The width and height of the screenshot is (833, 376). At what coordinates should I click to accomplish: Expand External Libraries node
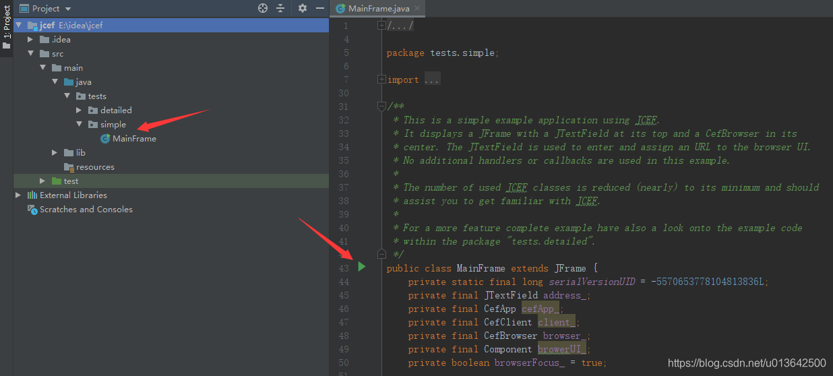click(19, 195)
